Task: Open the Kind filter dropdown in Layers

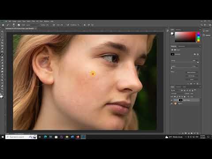Action: point(175,91)
